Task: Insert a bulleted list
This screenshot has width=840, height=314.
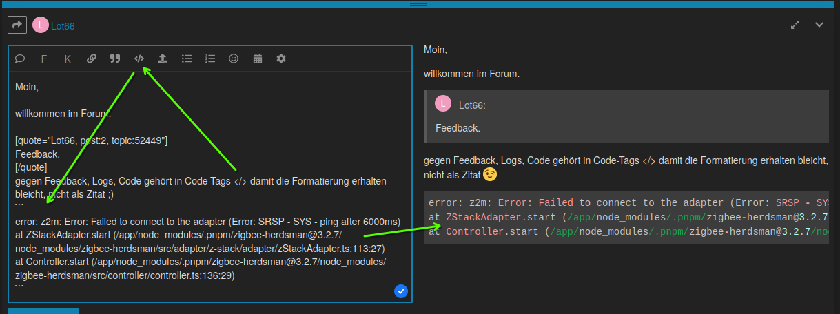Action: [x=187, y=59]
